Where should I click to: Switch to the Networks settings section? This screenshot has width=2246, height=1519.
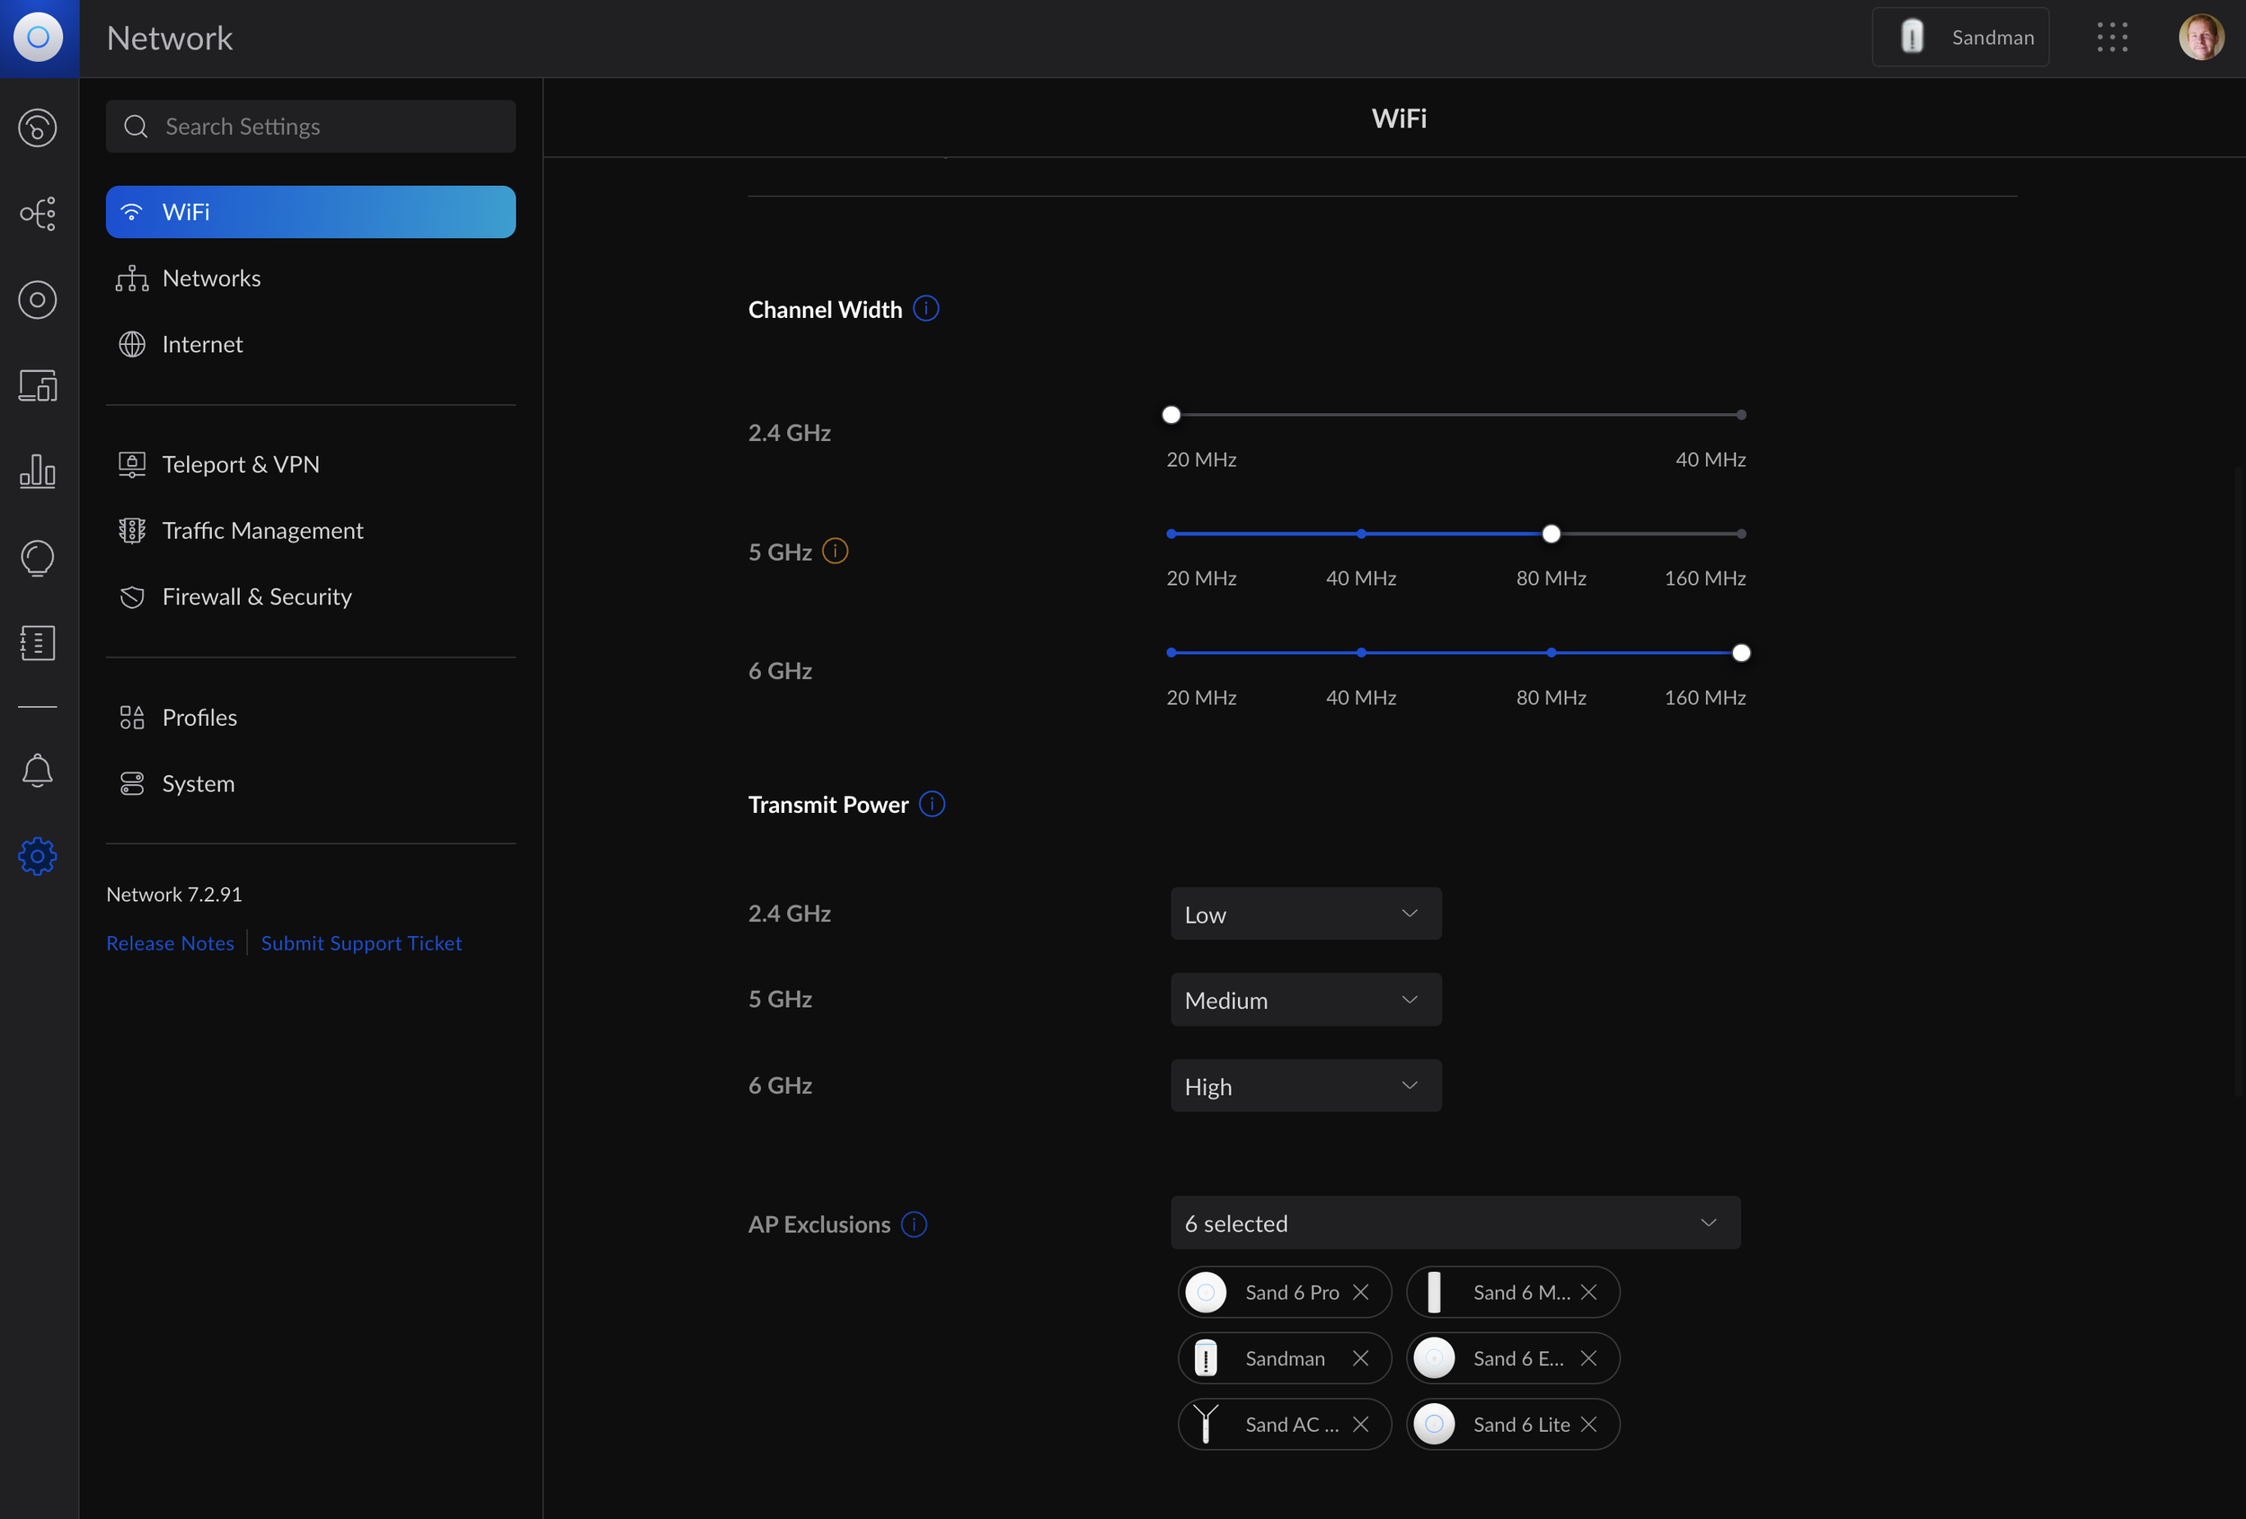coord(212,278)
